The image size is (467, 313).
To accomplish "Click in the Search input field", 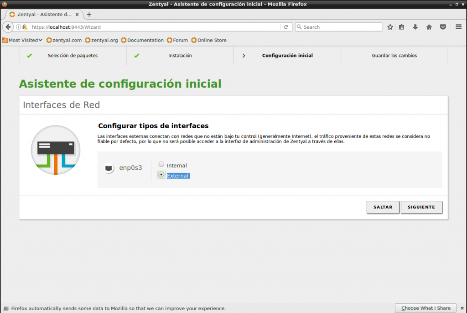I will point(340,27).
